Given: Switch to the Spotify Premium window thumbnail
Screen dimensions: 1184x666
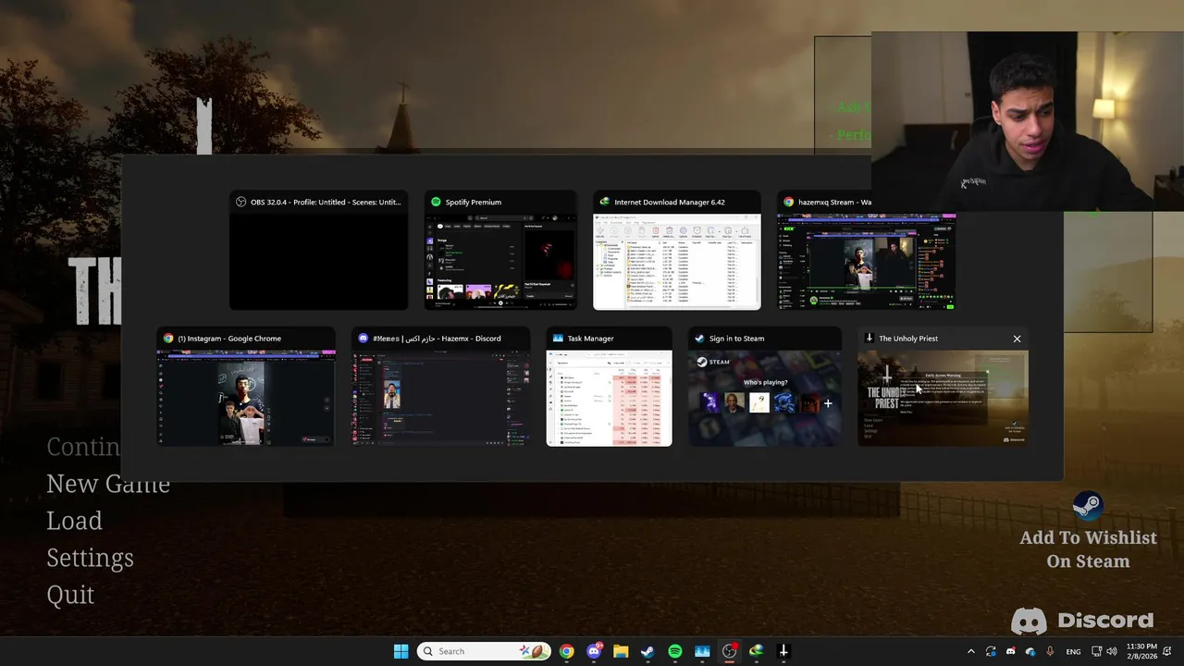Looking at the screenshot, I should click(500, 251).
